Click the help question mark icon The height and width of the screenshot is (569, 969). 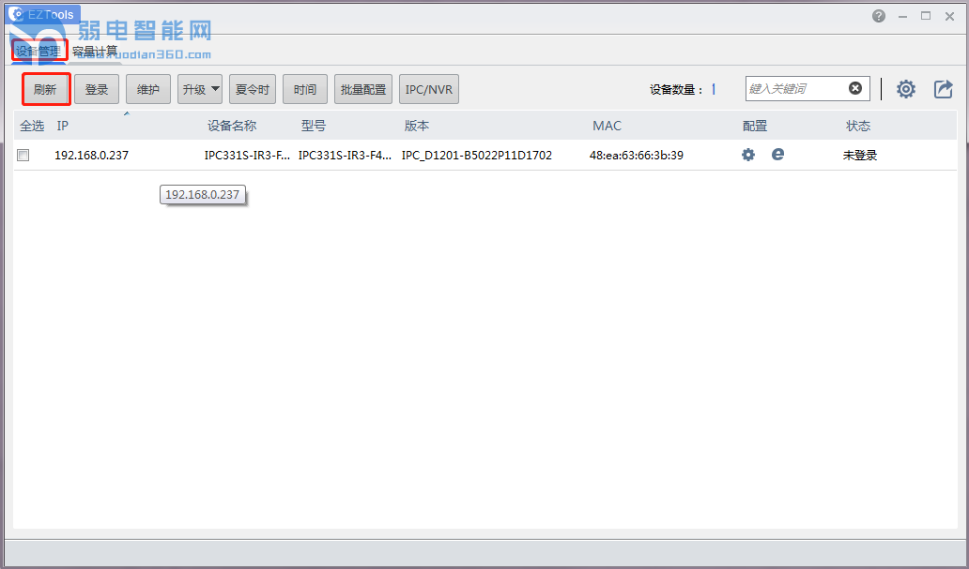(879, 16)
